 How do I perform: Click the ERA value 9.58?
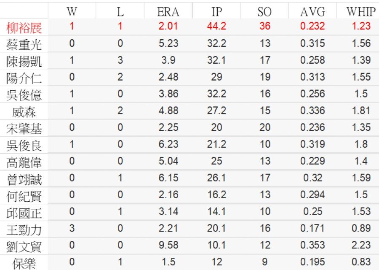click(x=168, y=245)
